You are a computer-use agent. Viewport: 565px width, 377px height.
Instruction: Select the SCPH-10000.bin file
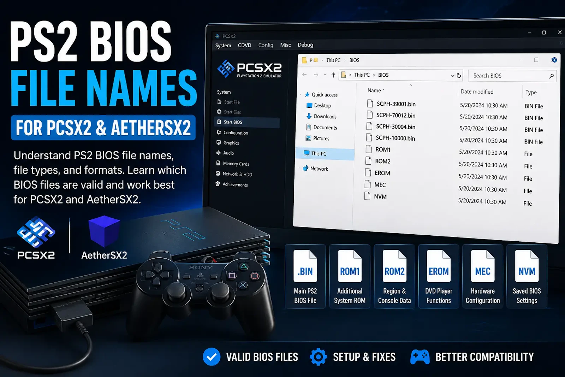[x=390, y=138]
